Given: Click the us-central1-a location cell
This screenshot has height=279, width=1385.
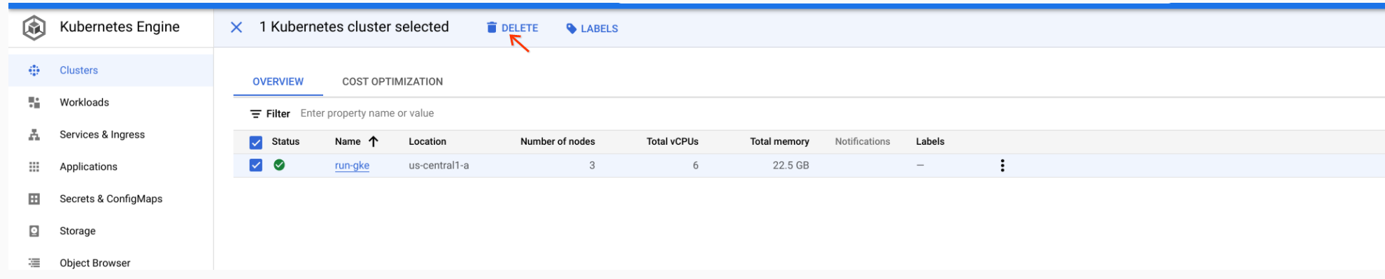Looking at the screenshot, I should tap(439, 166).
